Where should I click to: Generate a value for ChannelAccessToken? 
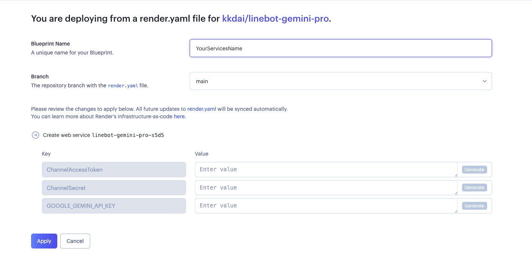474,169
